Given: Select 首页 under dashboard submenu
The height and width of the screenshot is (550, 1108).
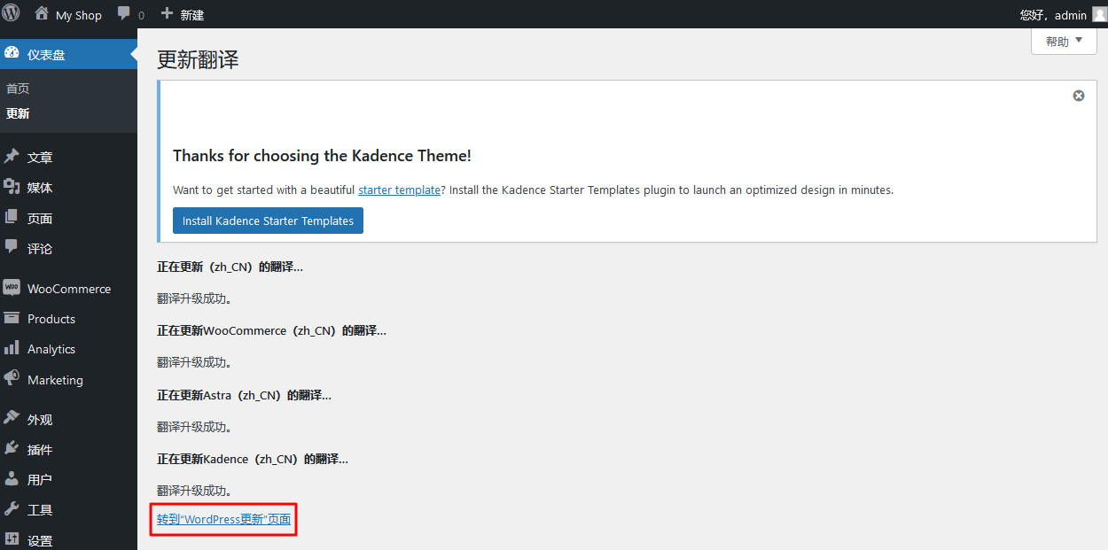Looking at the screenshot, I should click(18, 89).
